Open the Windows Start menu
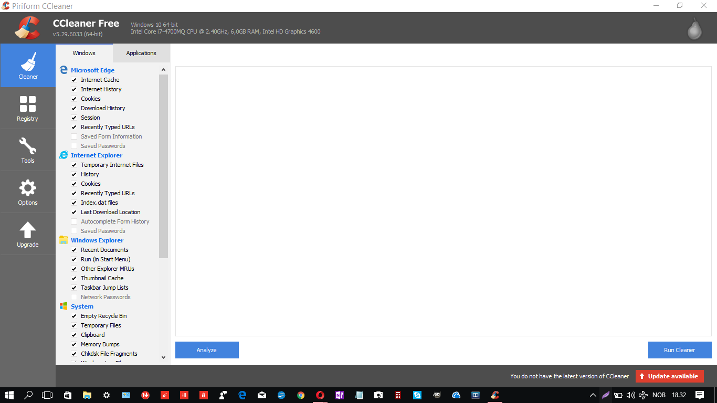 (9, 395)
